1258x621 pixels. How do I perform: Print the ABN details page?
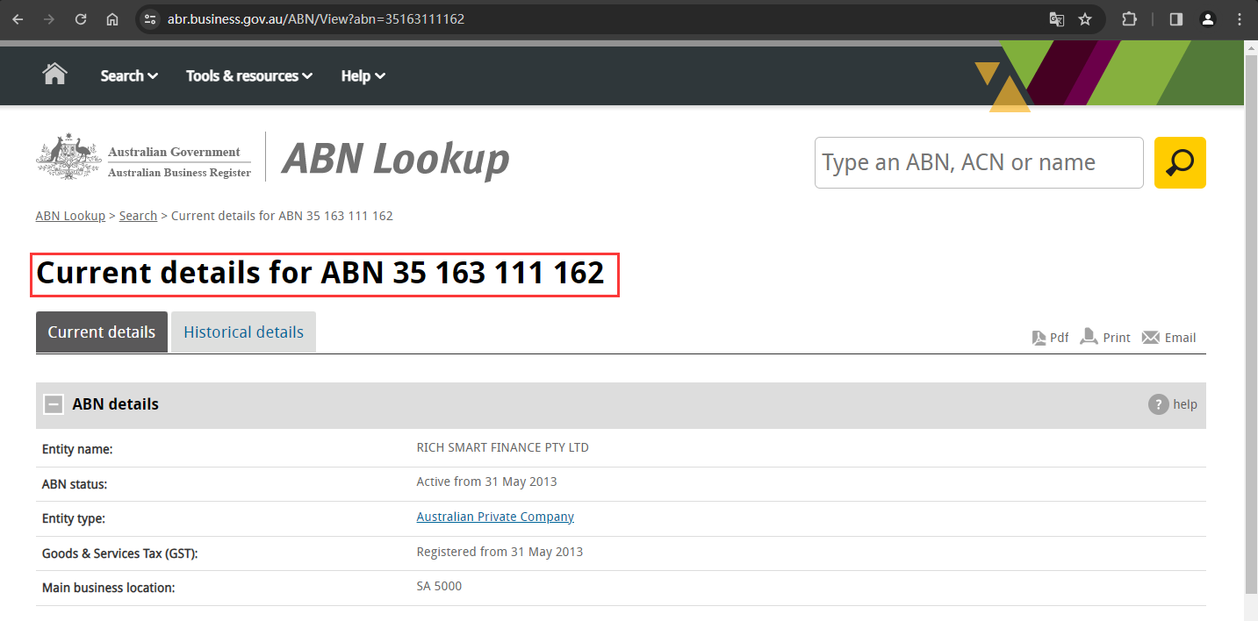[x=1105, y=338]
